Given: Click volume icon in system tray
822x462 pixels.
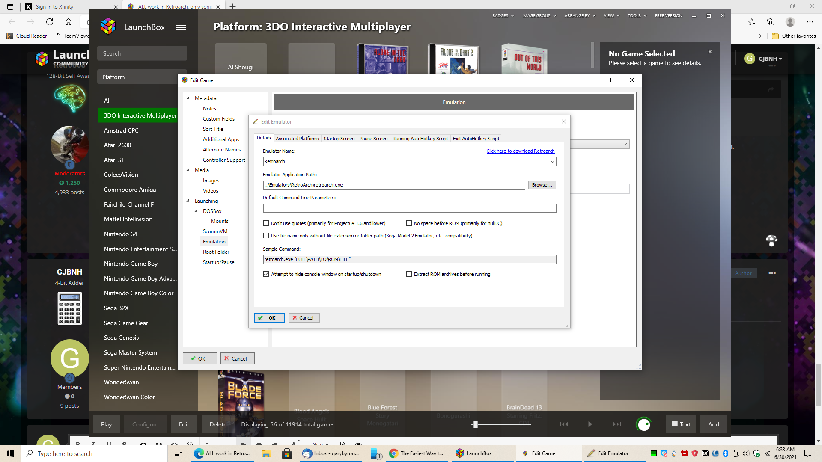Looking at the screenshot, I should coord(745,453).
